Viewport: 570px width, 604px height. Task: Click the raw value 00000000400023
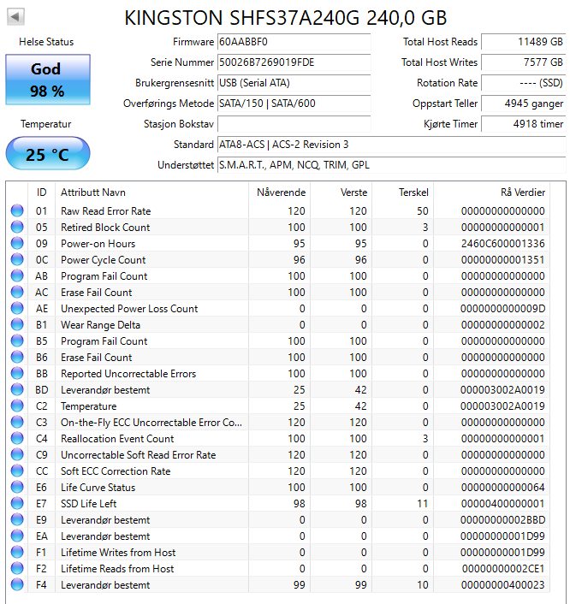502,585
